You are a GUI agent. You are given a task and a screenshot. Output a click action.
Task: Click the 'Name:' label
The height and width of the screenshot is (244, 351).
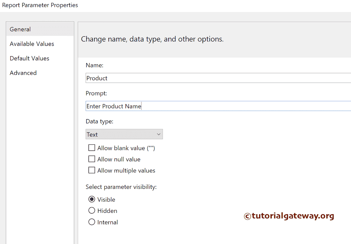tap(95, 65)
